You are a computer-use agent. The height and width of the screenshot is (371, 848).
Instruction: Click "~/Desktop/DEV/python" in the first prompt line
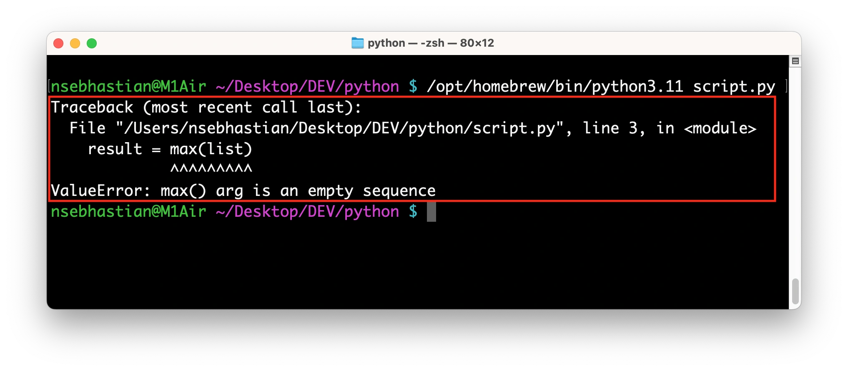click(x=307, y=87)
